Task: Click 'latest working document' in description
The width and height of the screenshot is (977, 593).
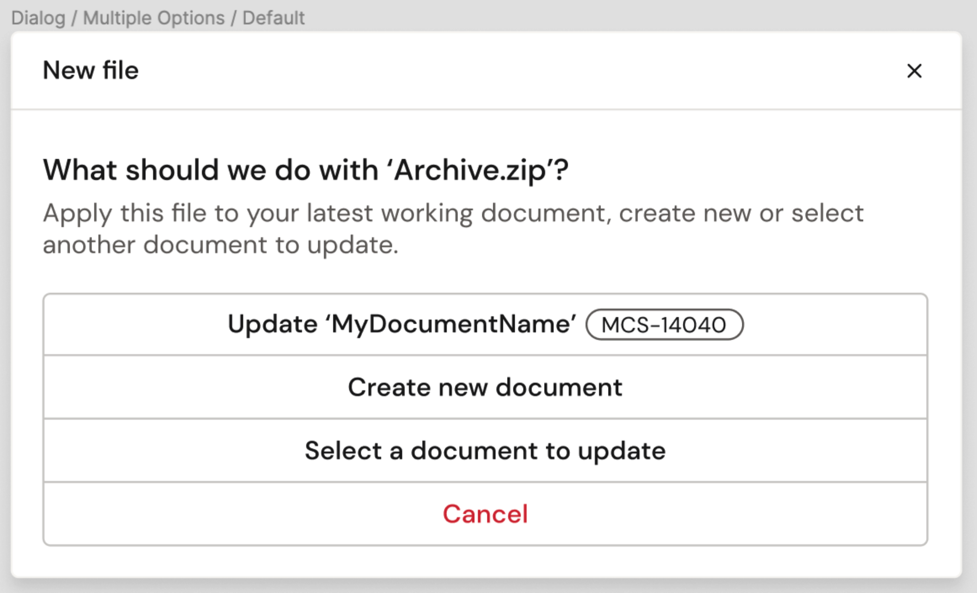Action: (x=457, y=213)
